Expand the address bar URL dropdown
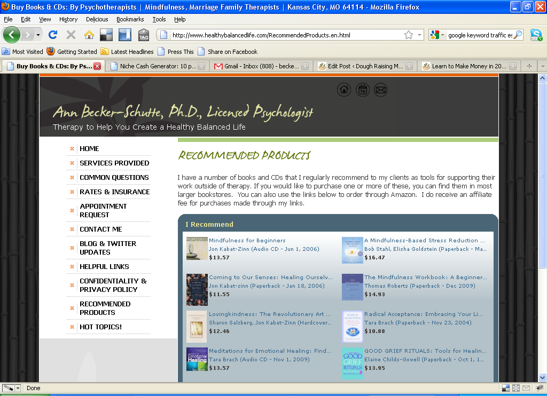This screenshot has height=396, width=547. [x=419, y=35]
